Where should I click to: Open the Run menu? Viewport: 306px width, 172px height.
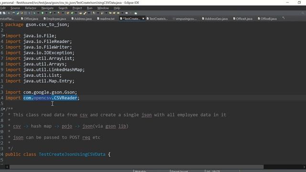pyautogui.click(x=89, y=8)
